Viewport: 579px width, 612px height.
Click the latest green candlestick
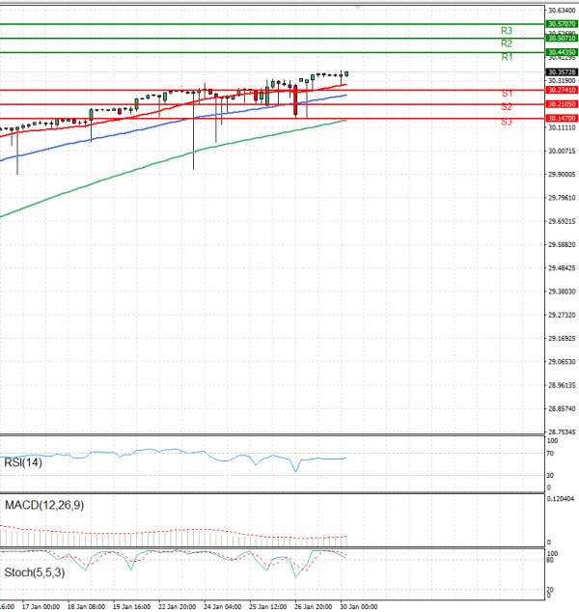click(346, 73)
